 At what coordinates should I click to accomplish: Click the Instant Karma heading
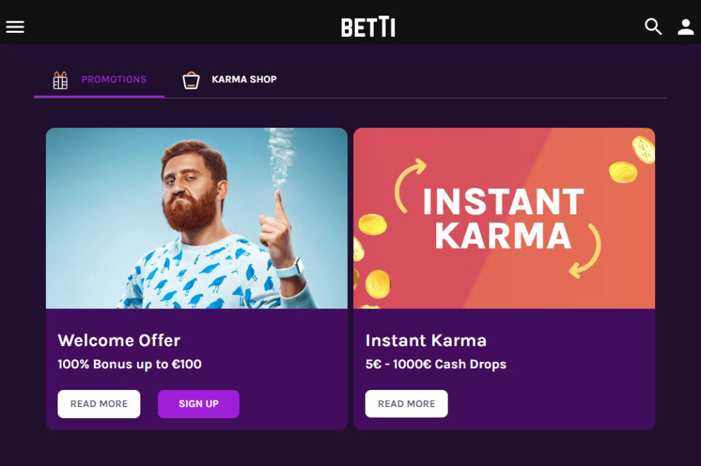click(426, 340)
